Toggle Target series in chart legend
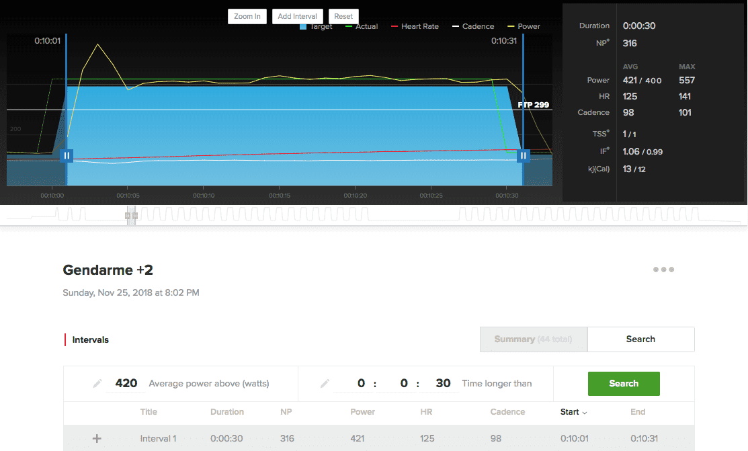Image resolution: width=748 pixels, height=451 pixels. click(x=316, y=26)
